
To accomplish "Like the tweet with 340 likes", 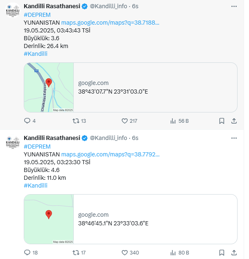I will [x=125, y=252].
